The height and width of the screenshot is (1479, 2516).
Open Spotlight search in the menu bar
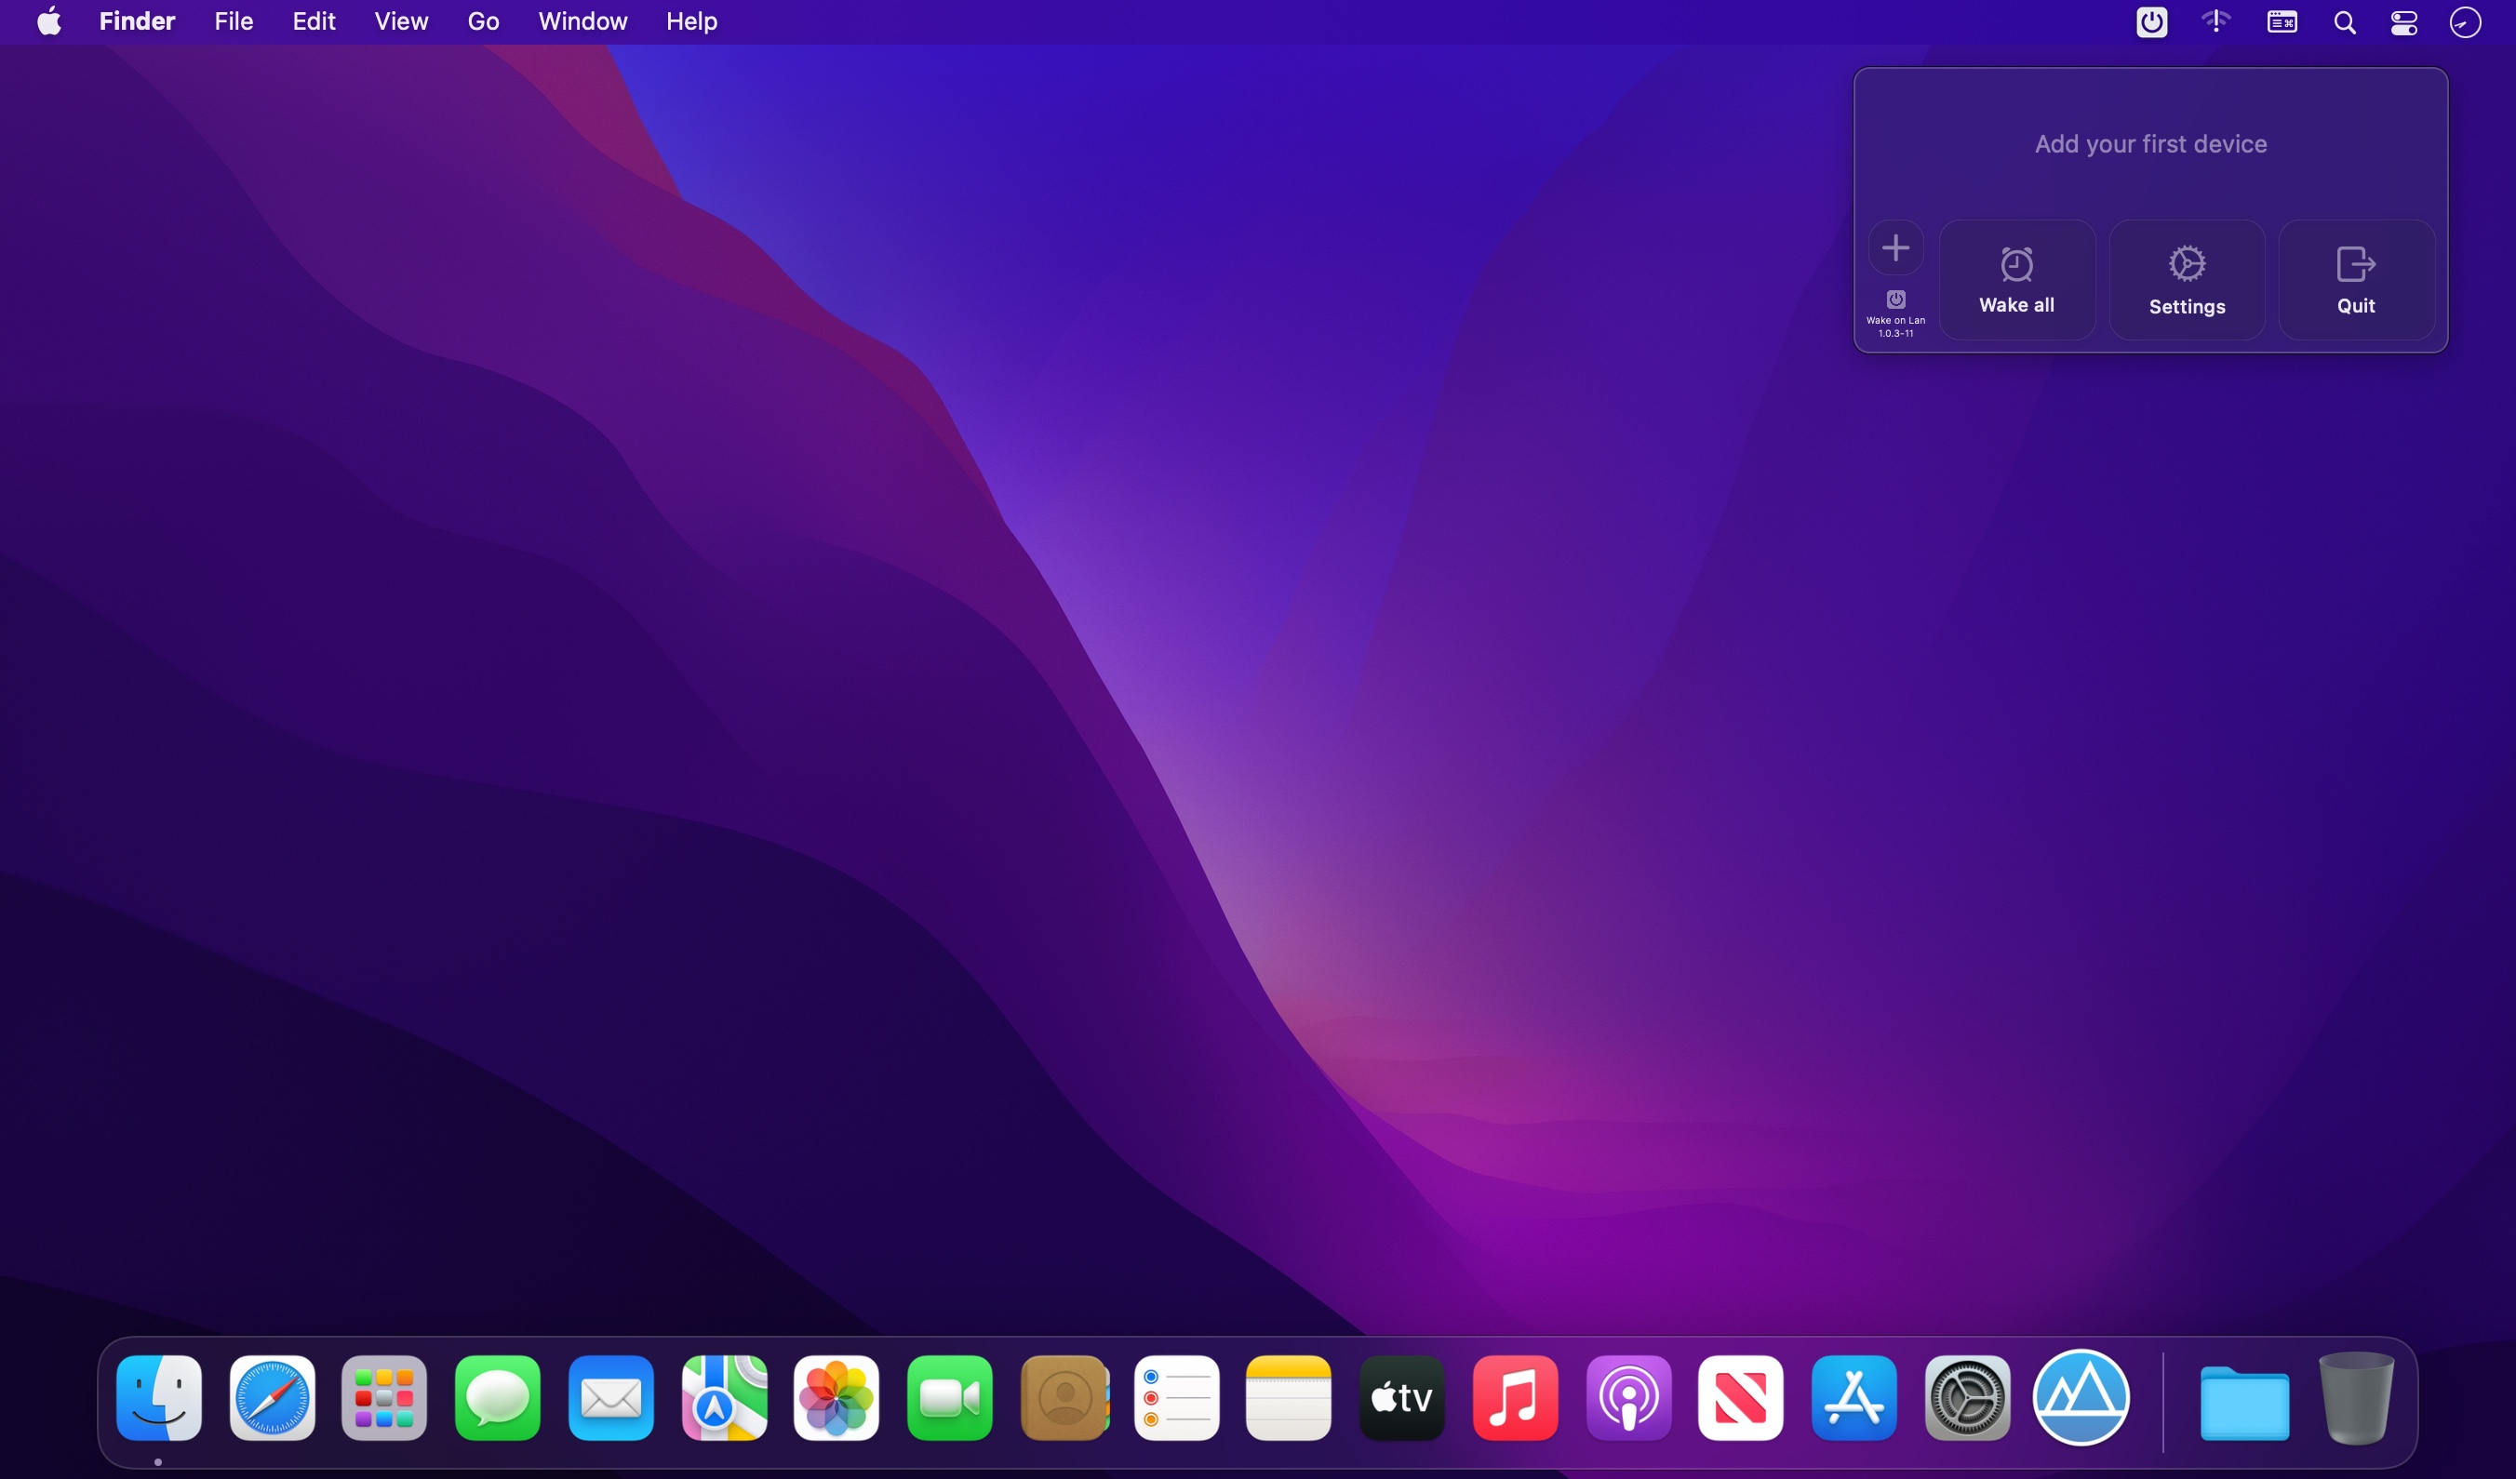tap(2344, 22)
